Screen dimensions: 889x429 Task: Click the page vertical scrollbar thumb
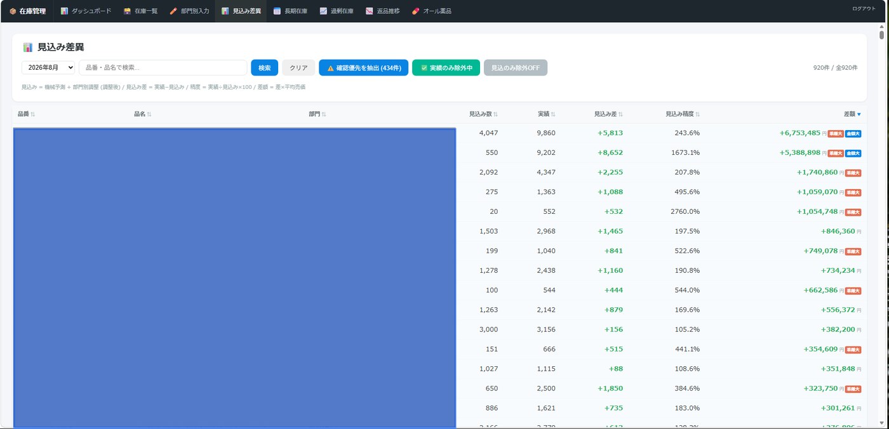(881, 35)
